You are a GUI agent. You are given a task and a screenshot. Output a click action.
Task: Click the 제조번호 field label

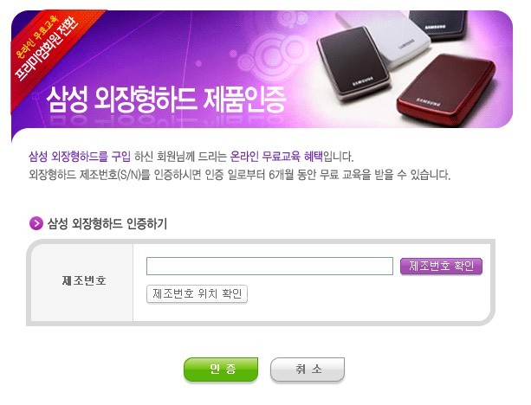click(84, 280)
